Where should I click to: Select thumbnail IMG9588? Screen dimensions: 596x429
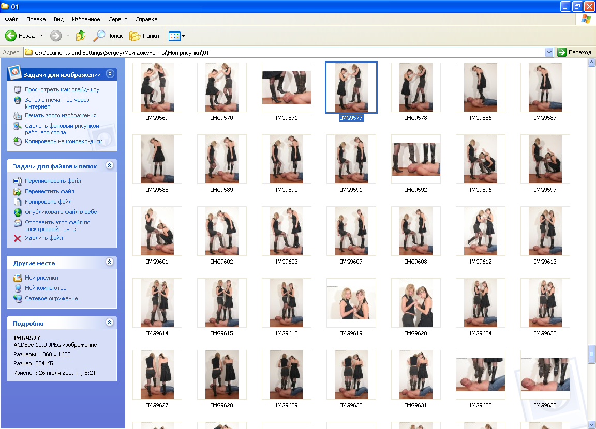click(157, 159)
